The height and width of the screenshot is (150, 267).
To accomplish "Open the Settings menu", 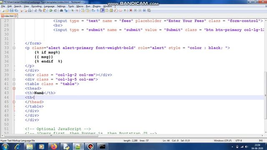I will pyautogui.click(x=61, y=6).
